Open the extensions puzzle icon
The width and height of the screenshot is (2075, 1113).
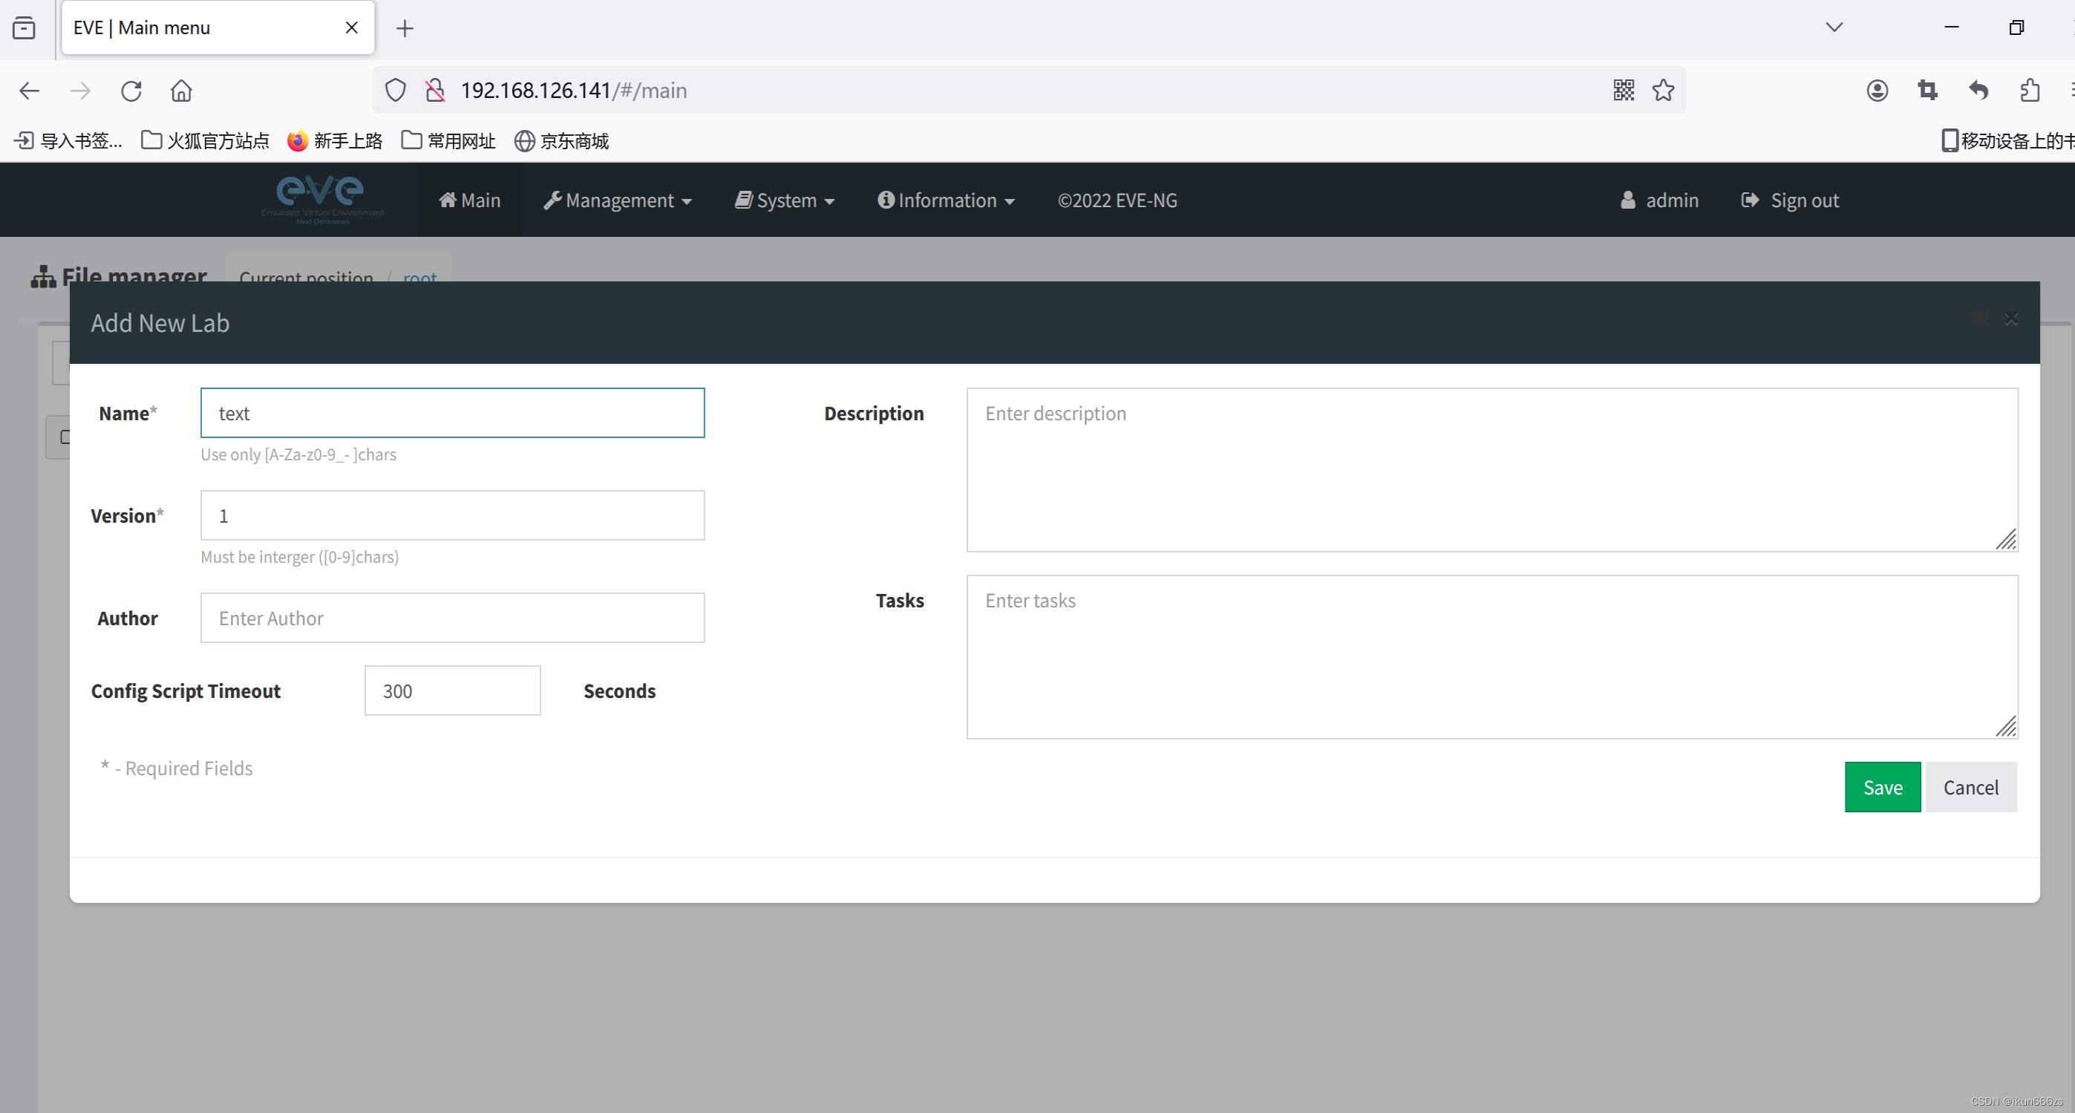click(2029, 90)
